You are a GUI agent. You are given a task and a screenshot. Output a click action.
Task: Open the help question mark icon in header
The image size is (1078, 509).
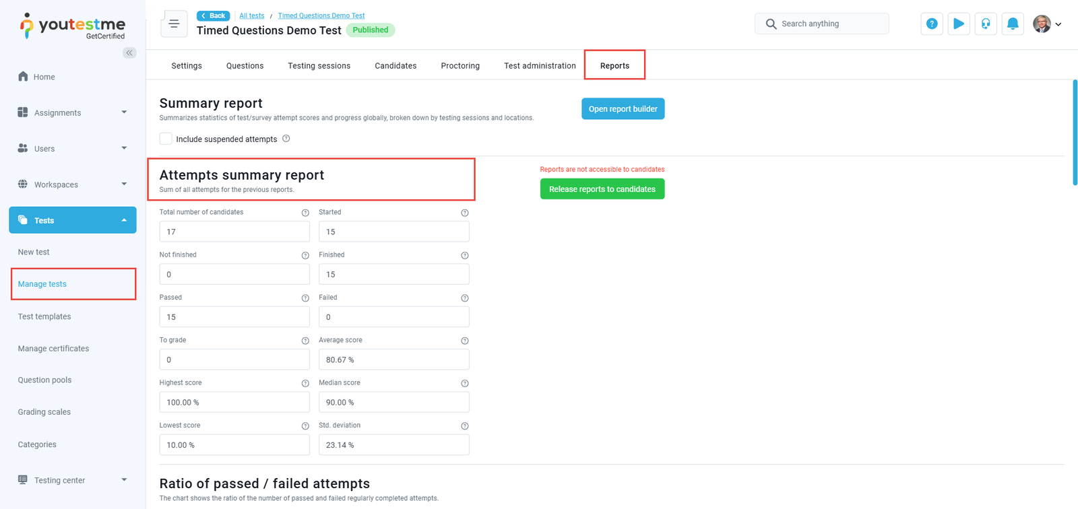coord(932,24)
